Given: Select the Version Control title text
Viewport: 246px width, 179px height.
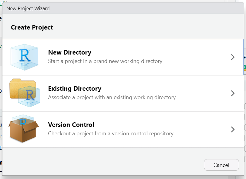Looking at the screenshot, I should point(71,125).
